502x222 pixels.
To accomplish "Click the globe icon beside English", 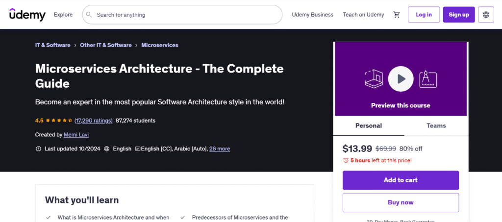I will pyautogui.click(x=107, y=149).
